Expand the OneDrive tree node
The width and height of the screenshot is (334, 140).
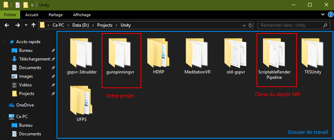[4, 105]
